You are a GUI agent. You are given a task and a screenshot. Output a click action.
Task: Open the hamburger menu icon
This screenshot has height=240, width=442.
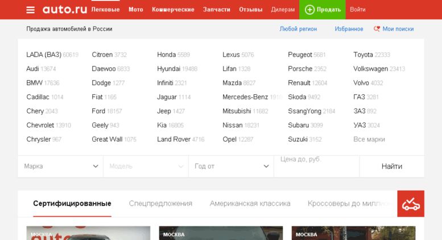tap(31, 10)
